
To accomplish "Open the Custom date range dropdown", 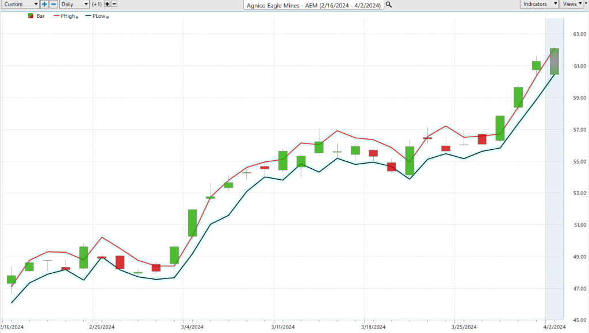I will (20, 4).
